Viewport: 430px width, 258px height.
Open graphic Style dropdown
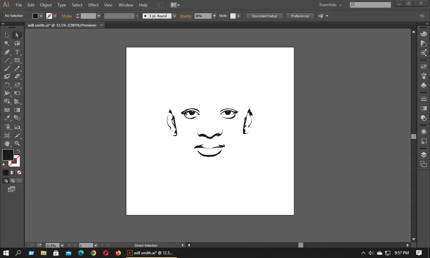(x=239, y=16)
